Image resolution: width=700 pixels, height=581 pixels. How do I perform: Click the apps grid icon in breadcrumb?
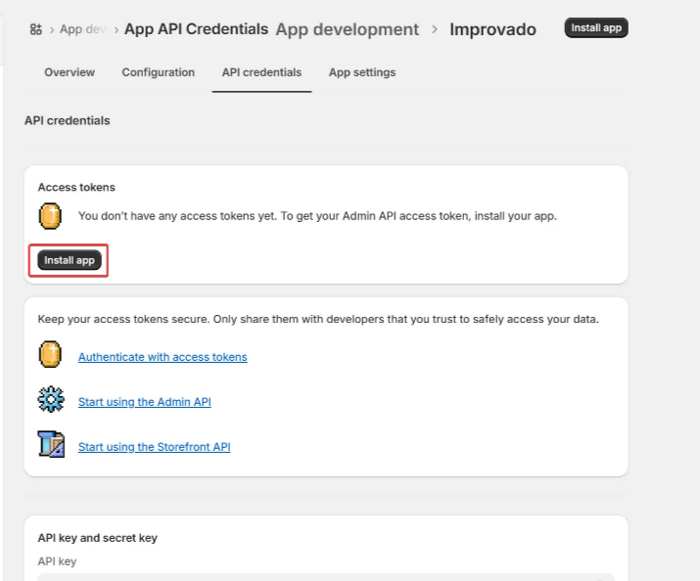(36, 29)
